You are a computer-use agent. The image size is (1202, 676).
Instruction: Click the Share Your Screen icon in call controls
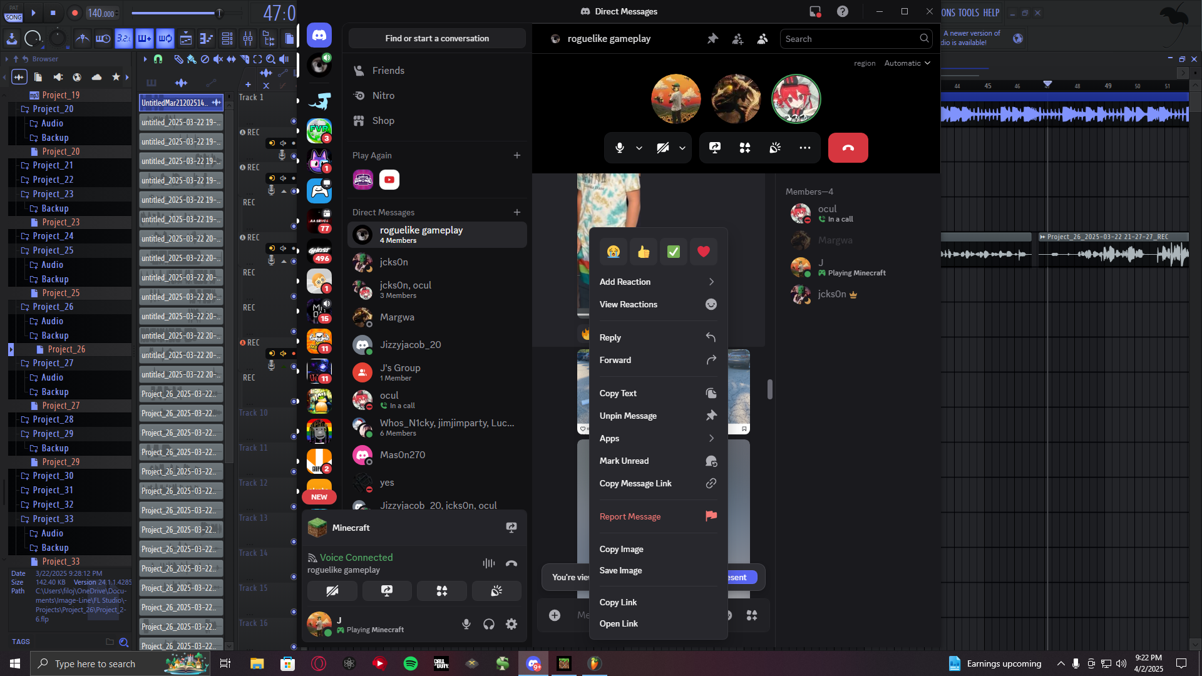714,148
